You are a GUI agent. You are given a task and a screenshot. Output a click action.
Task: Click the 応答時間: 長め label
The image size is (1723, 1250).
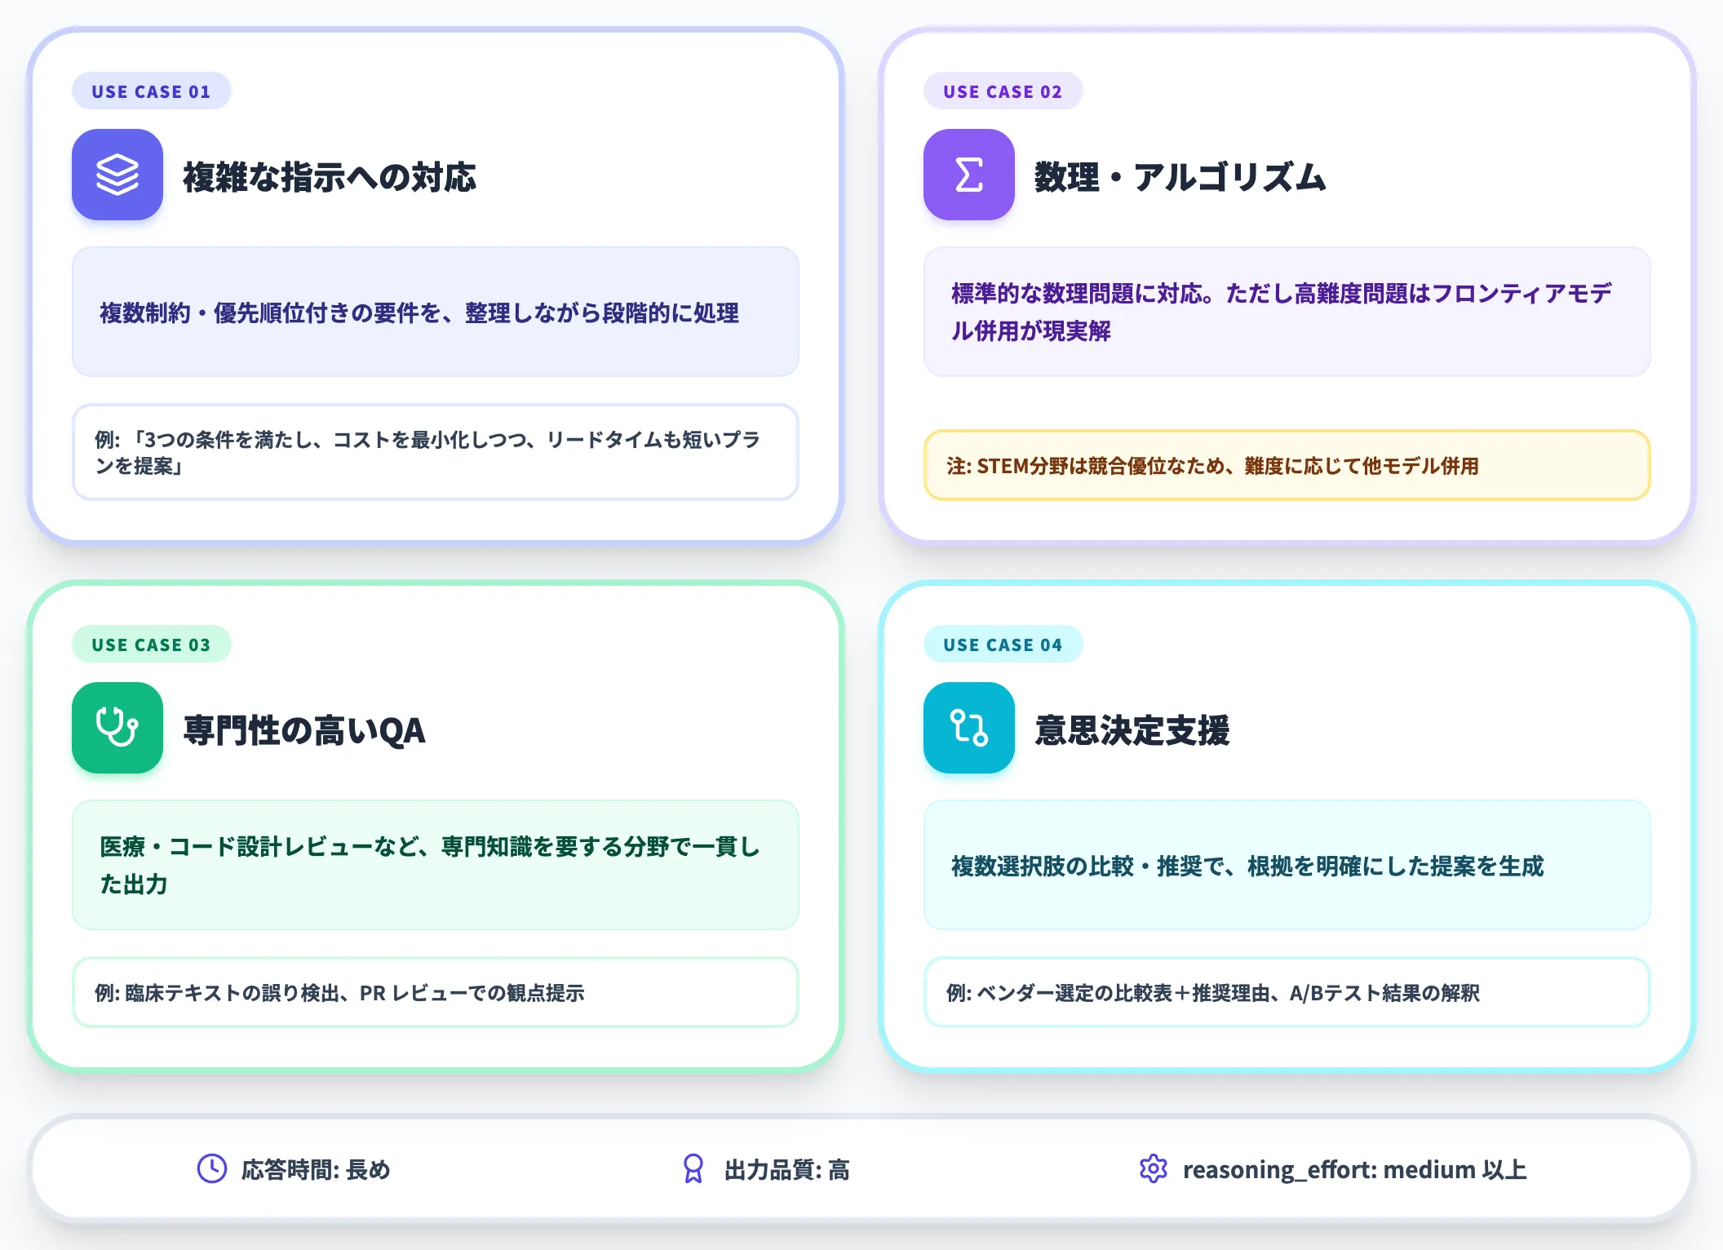point(316,1169)
